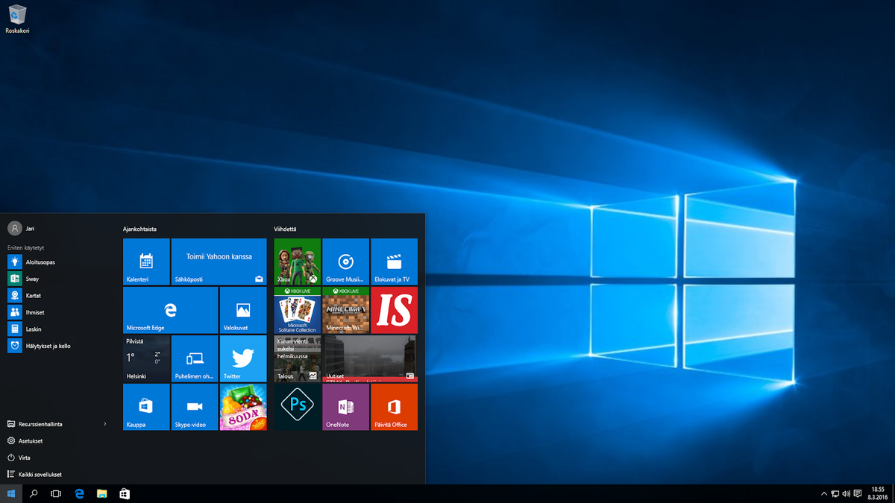This screenshot has width=895, height=503.
Task: Open the OneNote tile
Action: [x=345, y=407]
